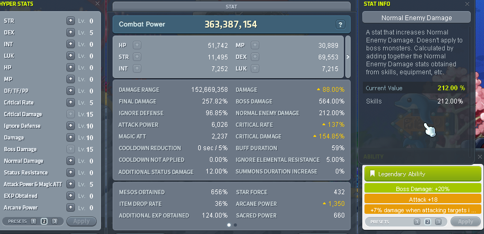Raise Attack Power & Magic ATT arrow
This screenshot has width=484, height=234.
pos(71,184)
